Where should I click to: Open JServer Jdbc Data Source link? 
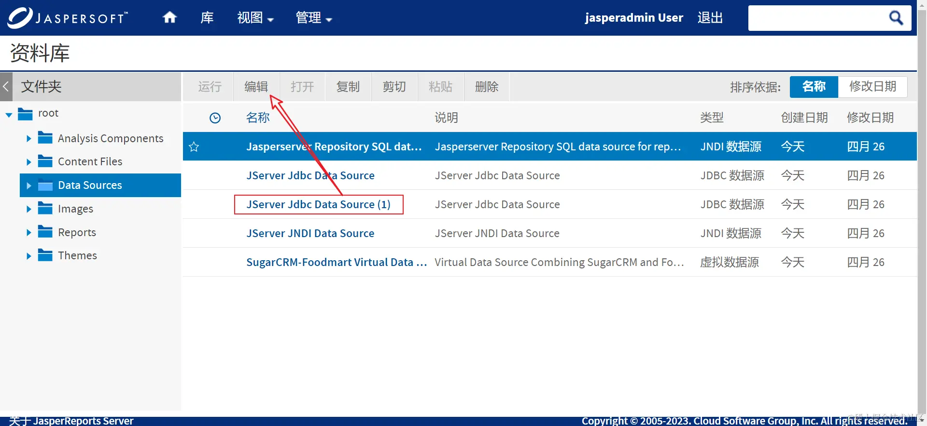[310, 175]
